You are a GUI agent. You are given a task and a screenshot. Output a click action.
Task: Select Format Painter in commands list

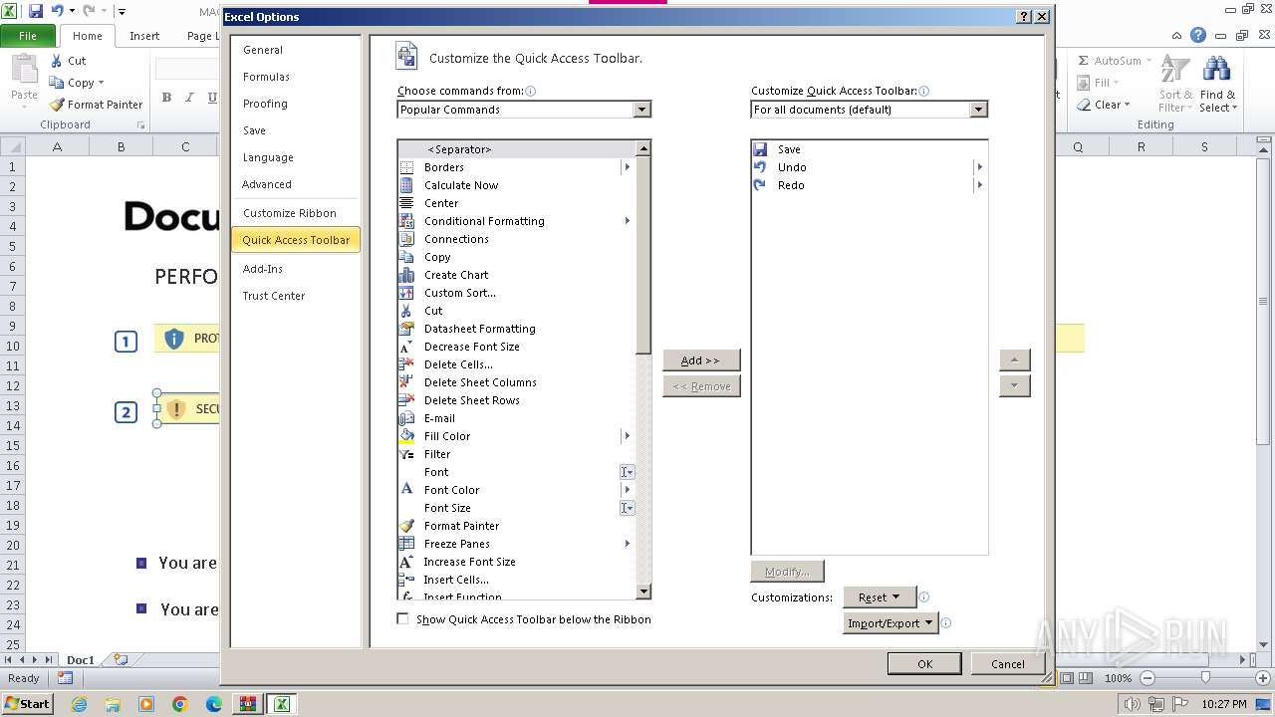(516, 526)
